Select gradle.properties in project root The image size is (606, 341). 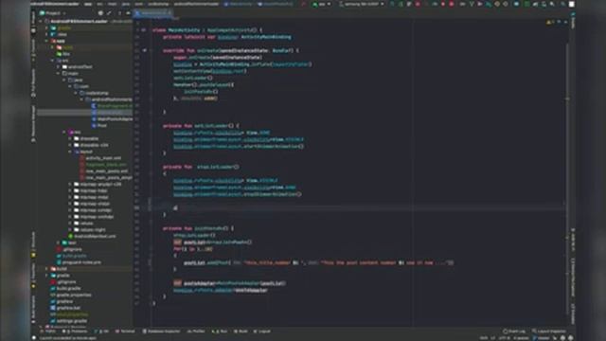click(x=71, y=295)
